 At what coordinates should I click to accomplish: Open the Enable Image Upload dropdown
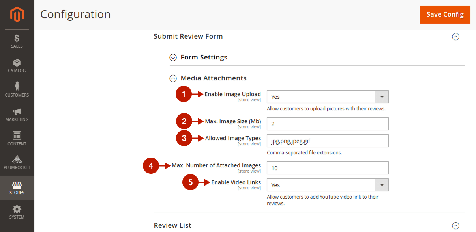tap(328, 97)
